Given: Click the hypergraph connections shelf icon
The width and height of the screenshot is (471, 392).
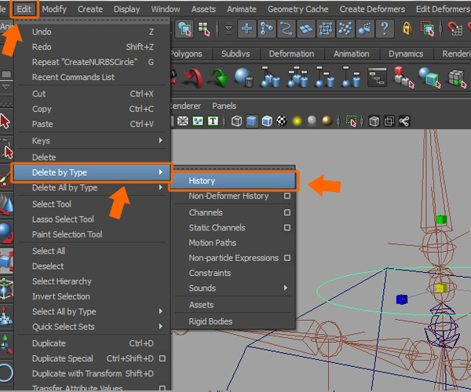Looking at the screenshot, I should [377, 77].
